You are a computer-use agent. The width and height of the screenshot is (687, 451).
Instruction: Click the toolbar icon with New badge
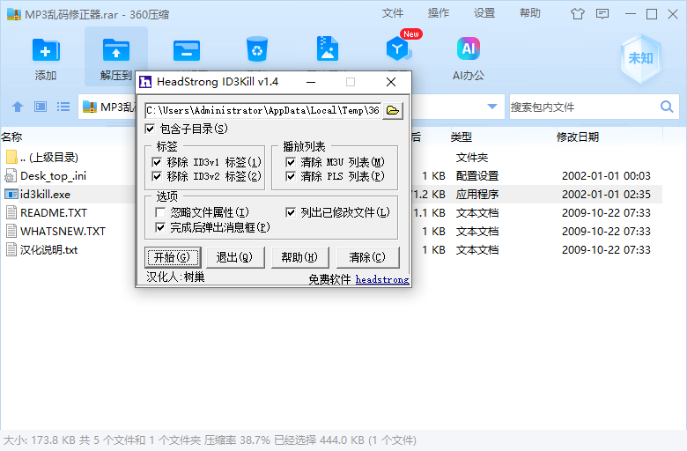click(399, 48)
